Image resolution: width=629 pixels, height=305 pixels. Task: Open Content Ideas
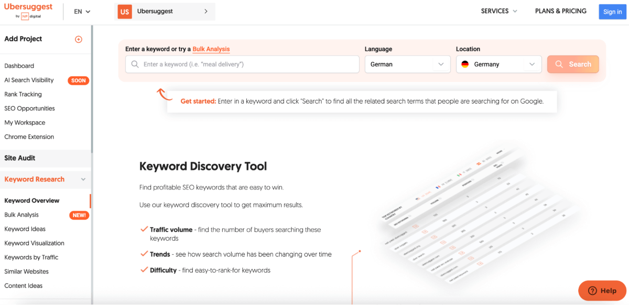pyautogui.click(x=24, y=286)
